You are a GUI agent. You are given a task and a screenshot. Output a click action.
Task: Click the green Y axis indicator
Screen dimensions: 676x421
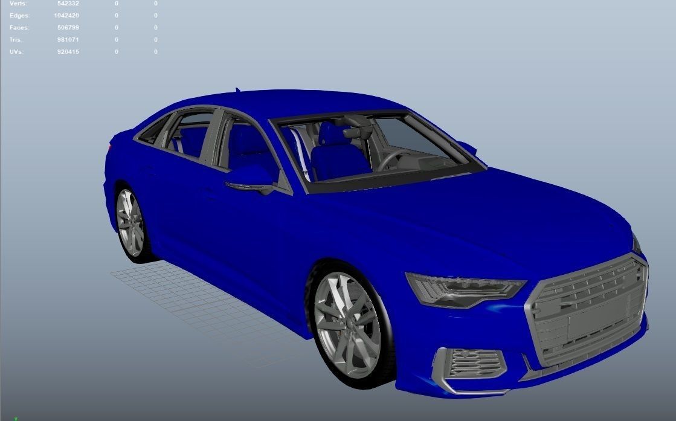(x=16, y=419)
